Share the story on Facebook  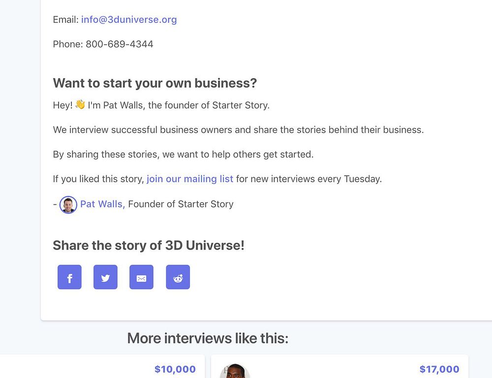pyautogui.click(x=69, y=277)
